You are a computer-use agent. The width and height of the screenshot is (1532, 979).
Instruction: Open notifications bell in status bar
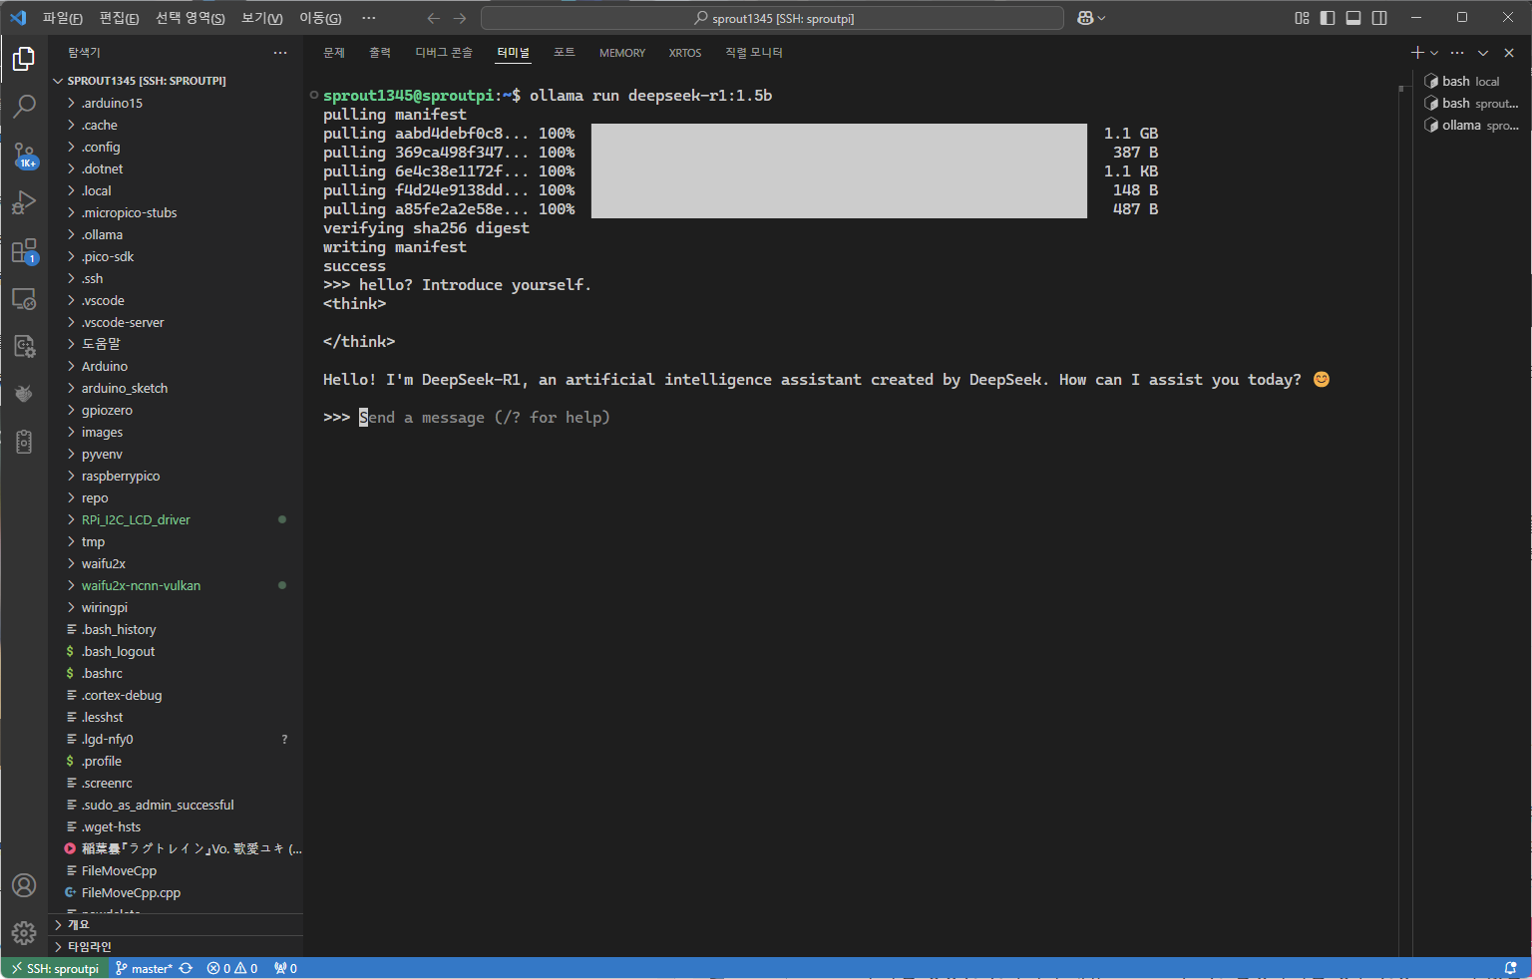1511,968
